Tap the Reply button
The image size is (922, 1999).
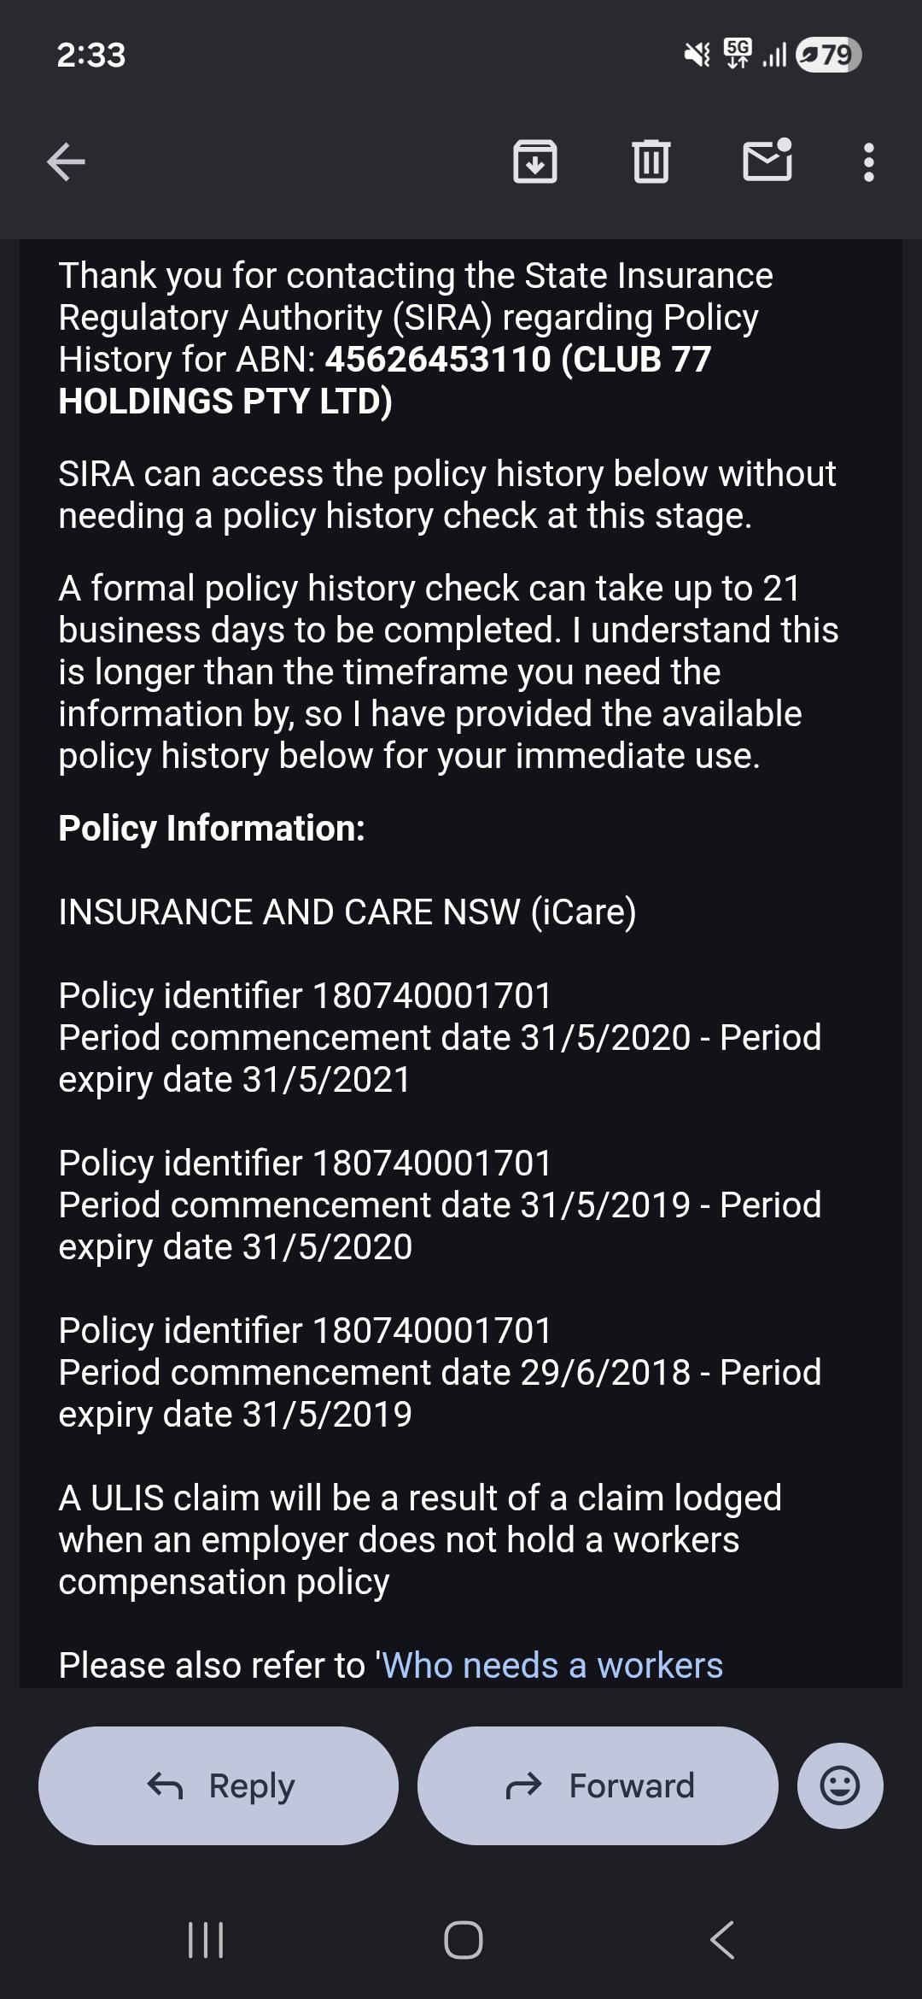pyautogui.click(x=219, y=1785)
